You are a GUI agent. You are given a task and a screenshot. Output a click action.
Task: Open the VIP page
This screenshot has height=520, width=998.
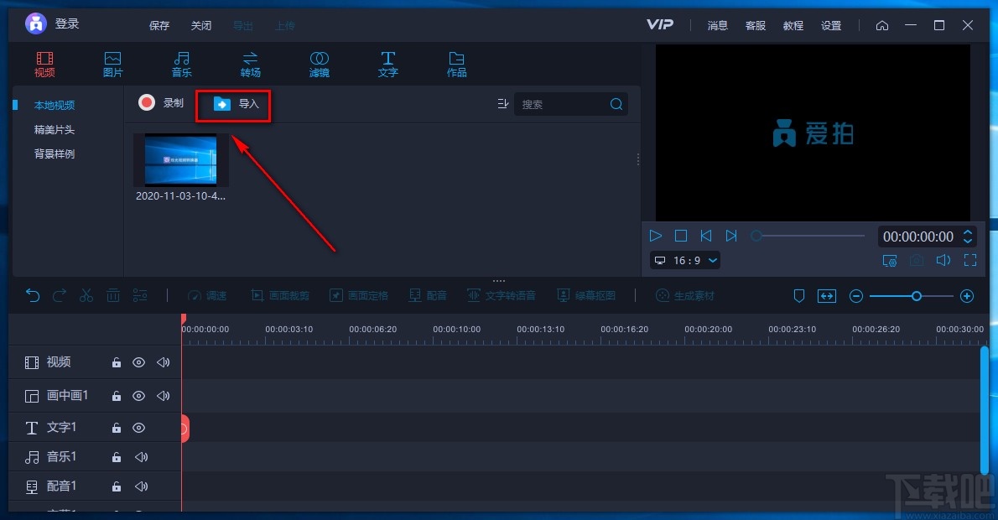(659, 24)
